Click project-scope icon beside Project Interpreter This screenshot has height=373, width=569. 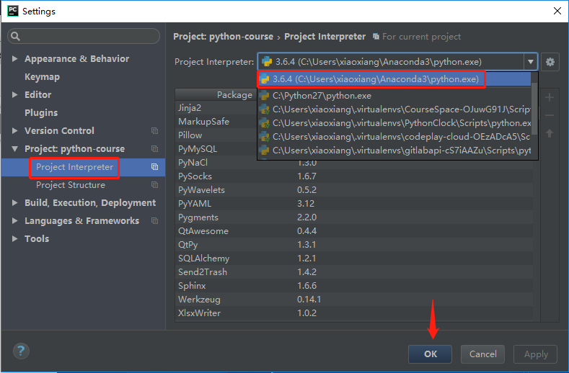(154, 167)
